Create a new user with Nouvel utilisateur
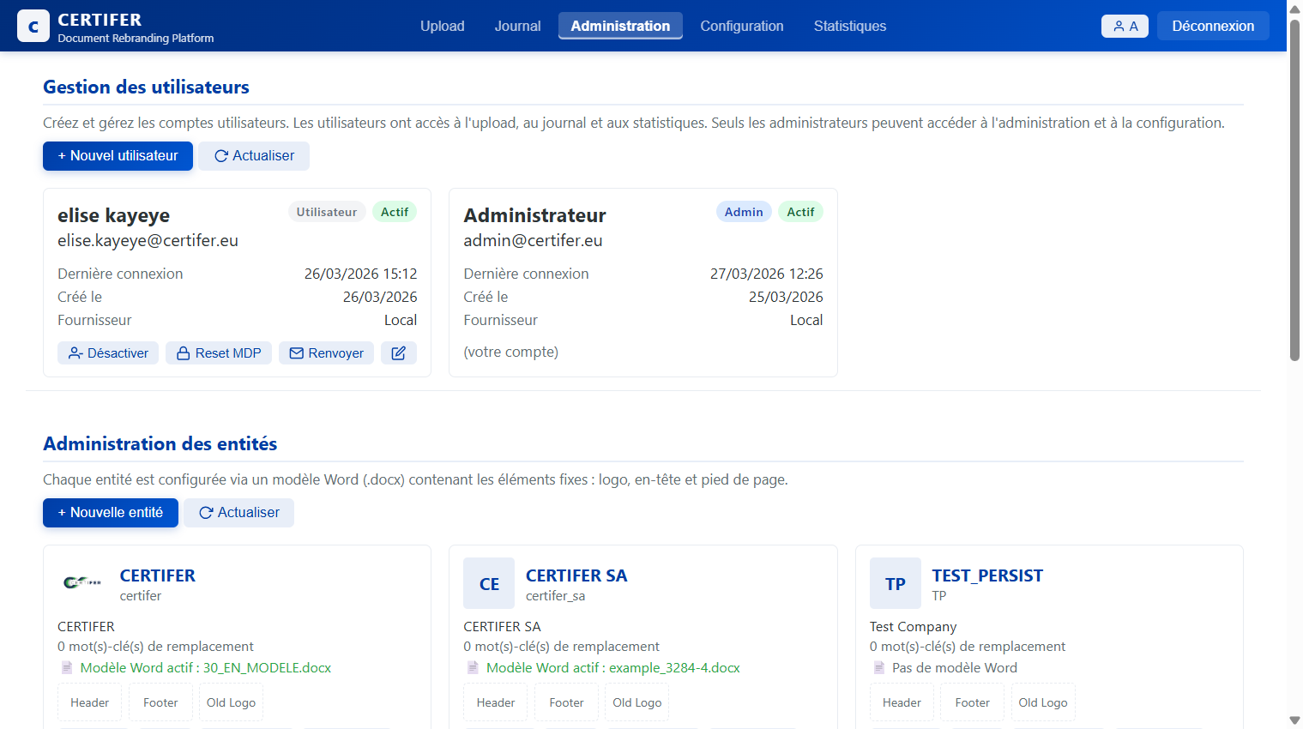Viewport: 1303px width, 729px height. tap(118, 156)
